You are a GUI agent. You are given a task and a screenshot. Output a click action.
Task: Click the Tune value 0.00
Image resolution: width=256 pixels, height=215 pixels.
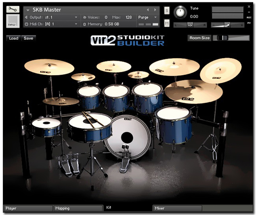coord(194,17)
